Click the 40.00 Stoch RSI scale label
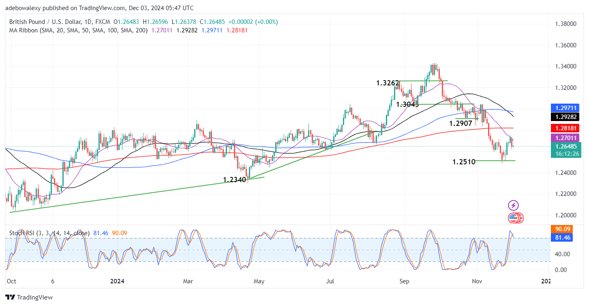This screenshot has width=589, height=306. tap(562, 254)
